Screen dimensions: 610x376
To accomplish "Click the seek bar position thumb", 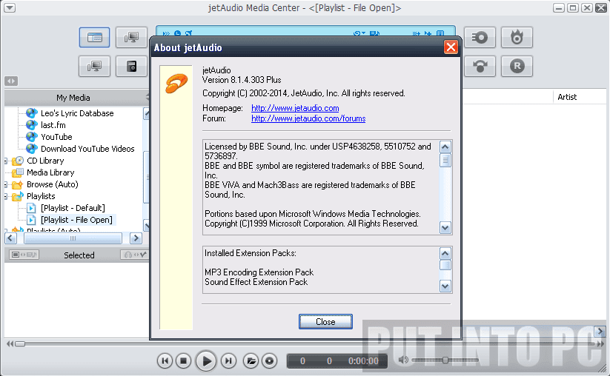I will [20, 343].
